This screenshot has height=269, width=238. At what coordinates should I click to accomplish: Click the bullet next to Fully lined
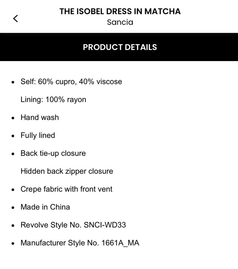click(13, 135)
